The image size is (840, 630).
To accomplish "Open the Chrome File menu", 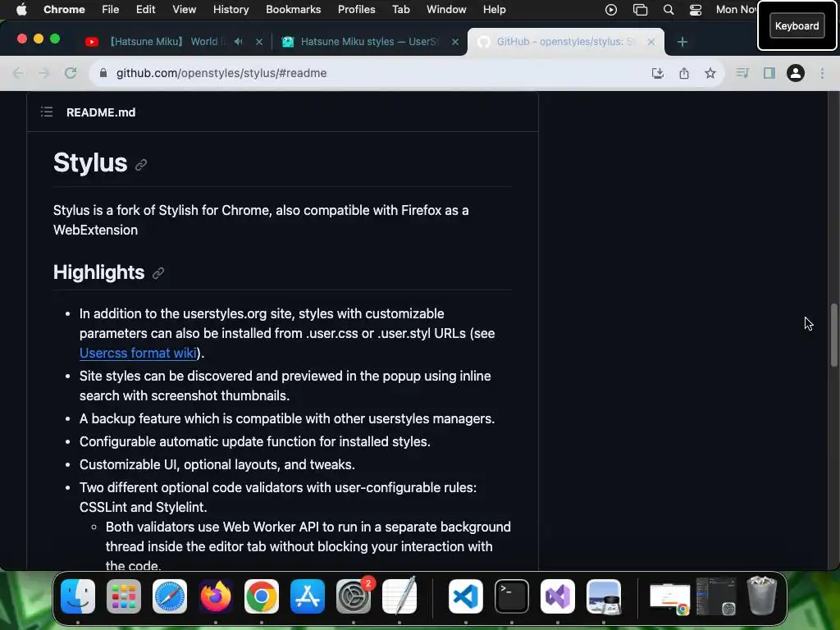I will (x=111, y=10).
